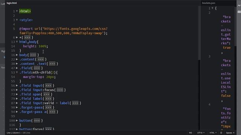The width and height of the screenshot is (241, 135).
Task: Click the linting status circle indicator
Action: coord(221,133)
